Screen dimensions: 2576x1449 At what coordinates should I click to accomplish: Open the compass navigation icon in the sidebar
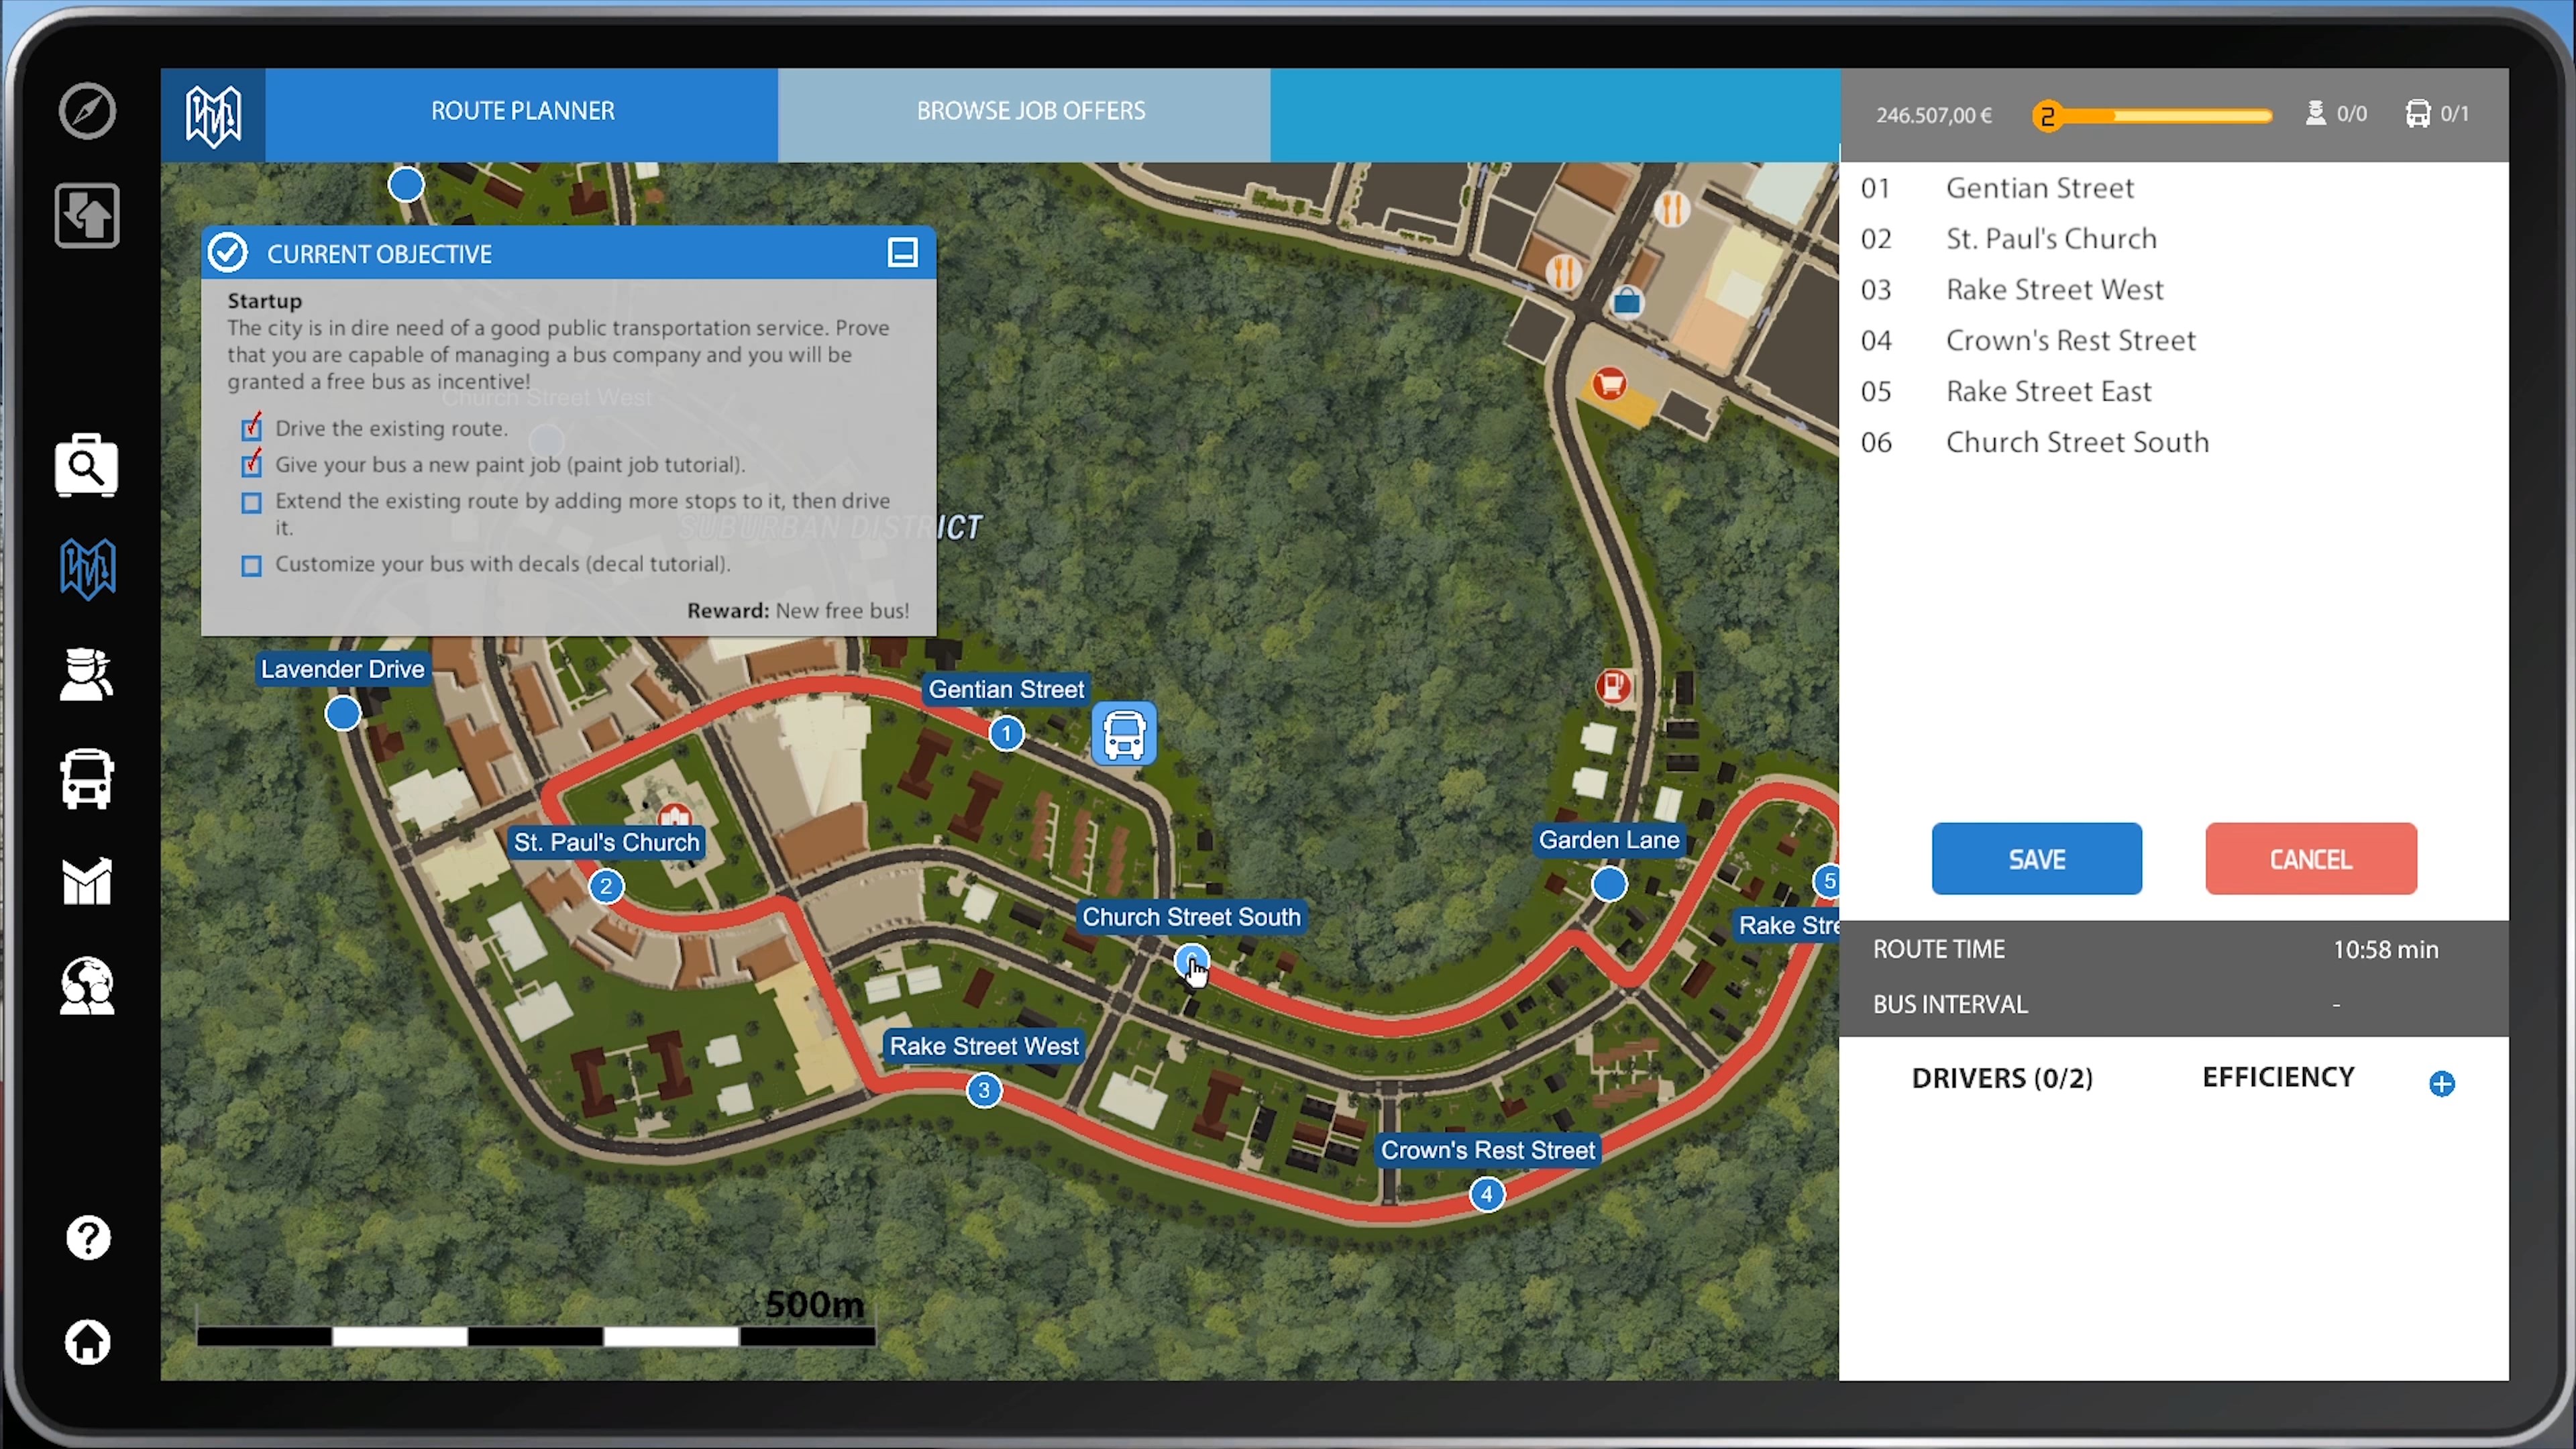[x=87, y=110]
